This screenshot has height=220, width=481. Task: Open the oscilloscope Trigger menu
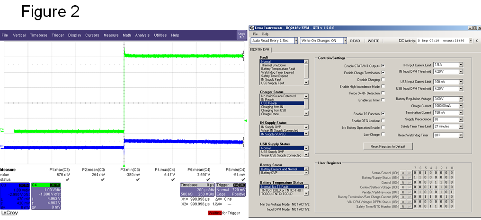58,35
